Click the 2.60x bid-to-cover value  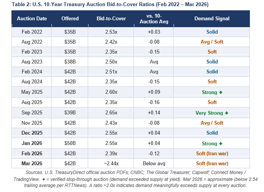[x=111, y=92]
